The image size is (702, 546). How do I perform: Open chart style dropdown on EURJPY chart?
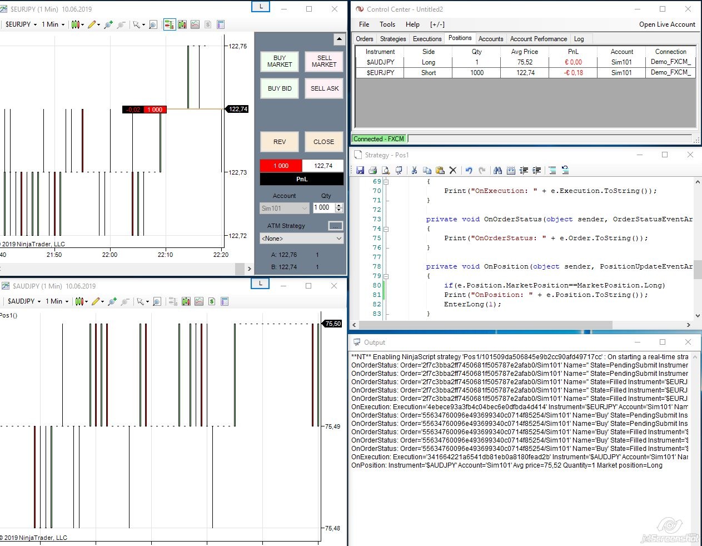tap(78, 24)
